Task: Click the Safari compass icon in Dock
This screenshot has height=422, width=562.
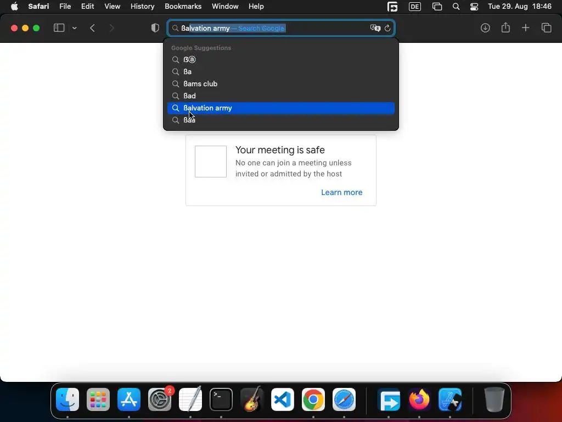Action: [344, 399]
